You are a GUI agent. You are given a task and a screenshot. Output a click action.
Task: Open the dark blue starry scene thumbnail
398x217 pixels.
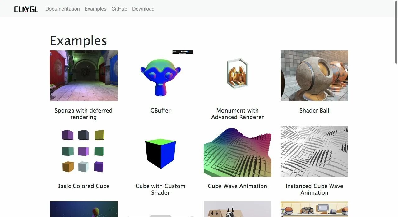click(x=84, y=209)
